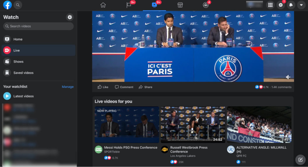This screenshot has width=308, height=167.
Task: Visit Los Angeles Lakers page name
Action: [183, 156]
